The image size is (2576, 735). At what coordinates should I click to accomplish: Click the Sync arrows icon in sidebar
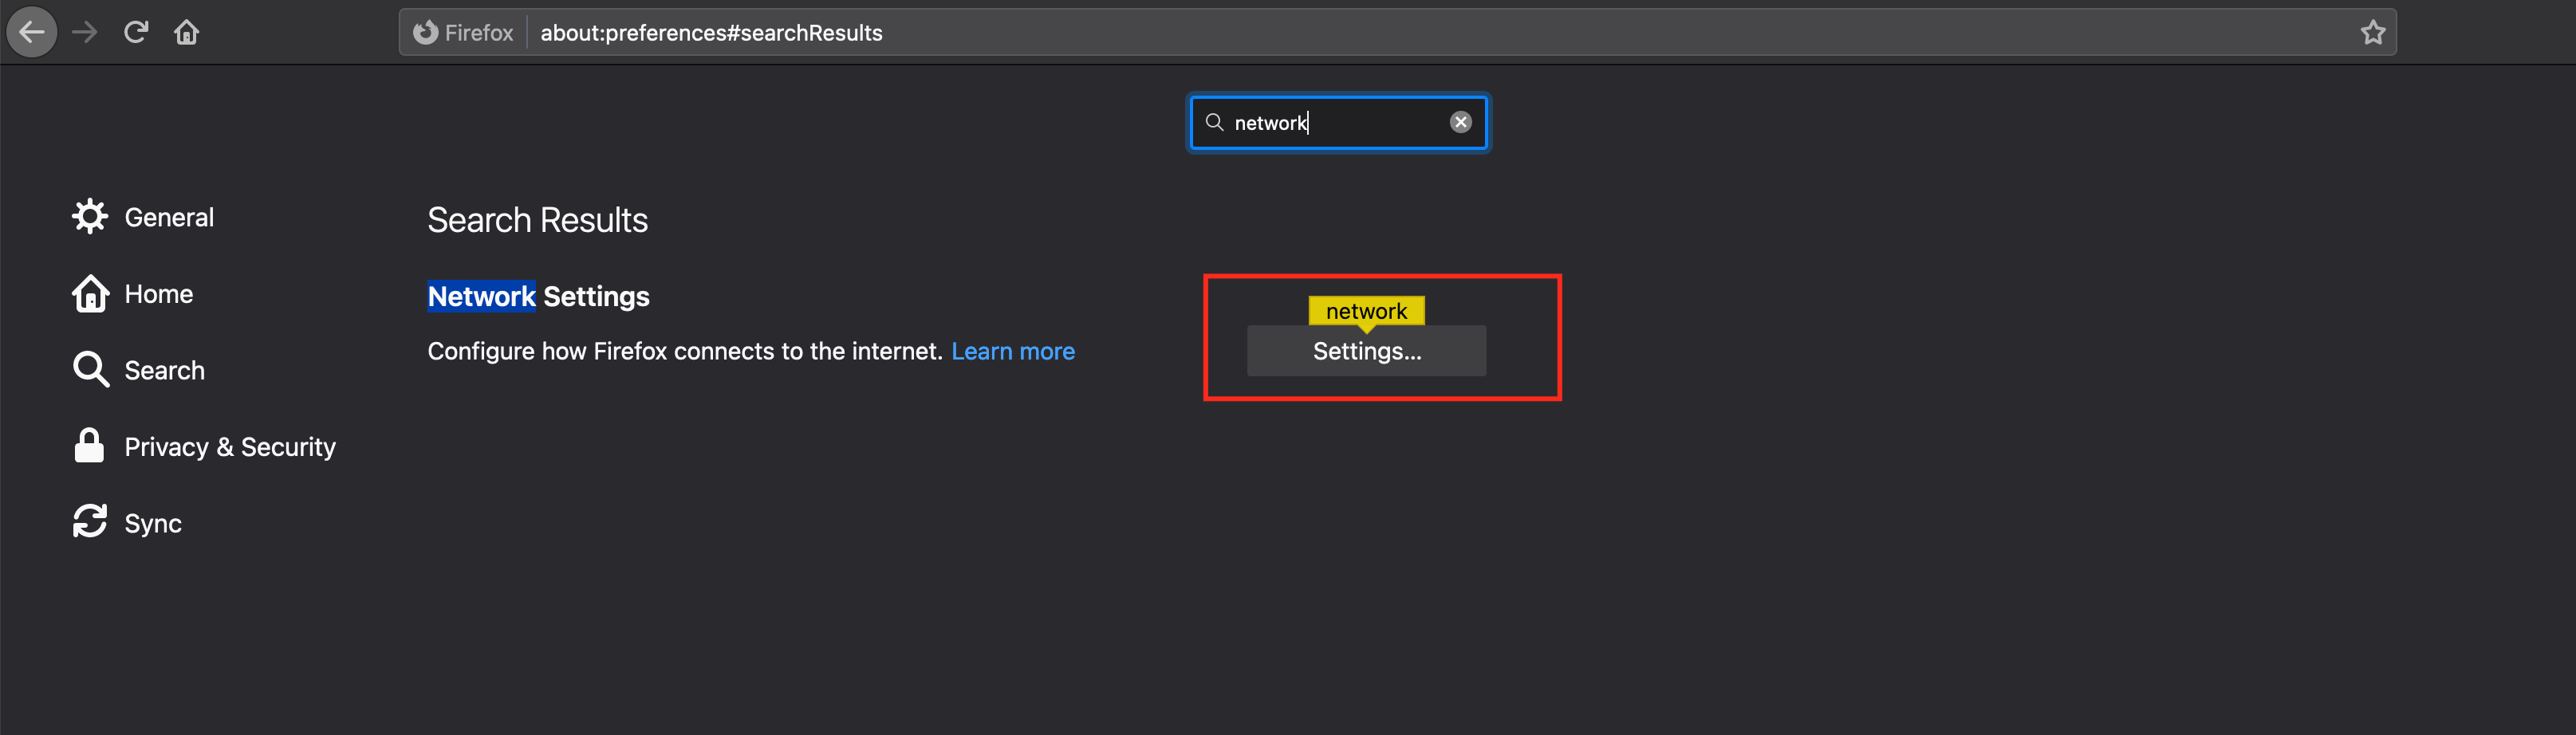pyautogui.click(x=90, y=522)
